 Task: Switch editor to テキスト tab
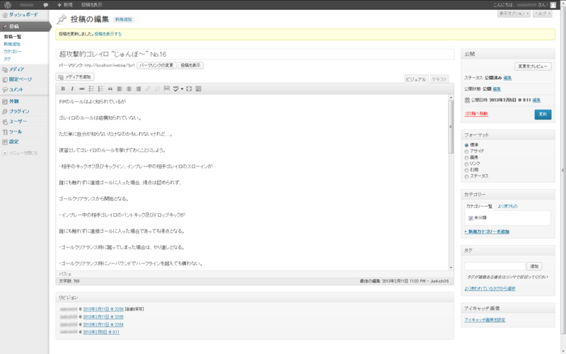(x=439, y=79)
